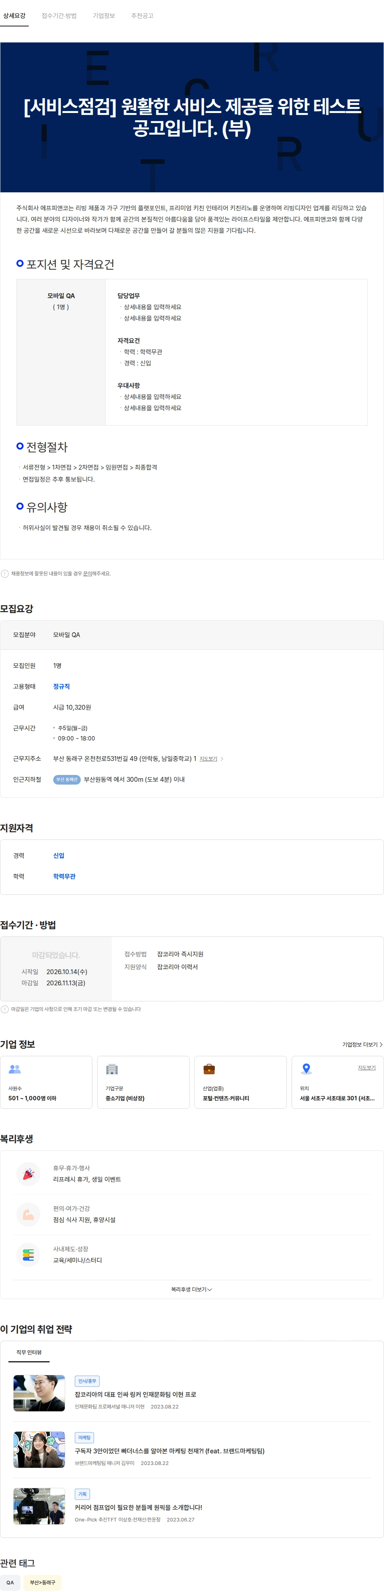This screenshot has width=384, height=1592.
Task: Click the 서비스점검 banner headline
Action: point(192,117)
